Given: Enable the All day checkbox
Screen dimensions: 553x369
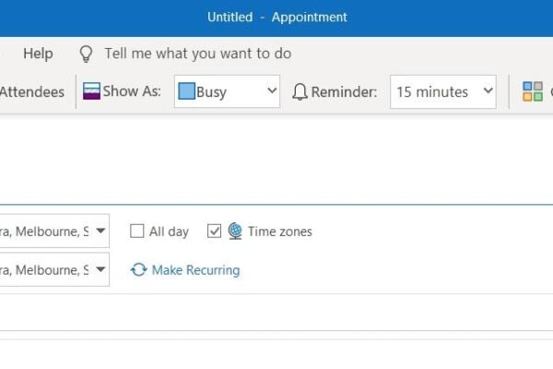Looking at the screenshot, I should pos(137,232).
